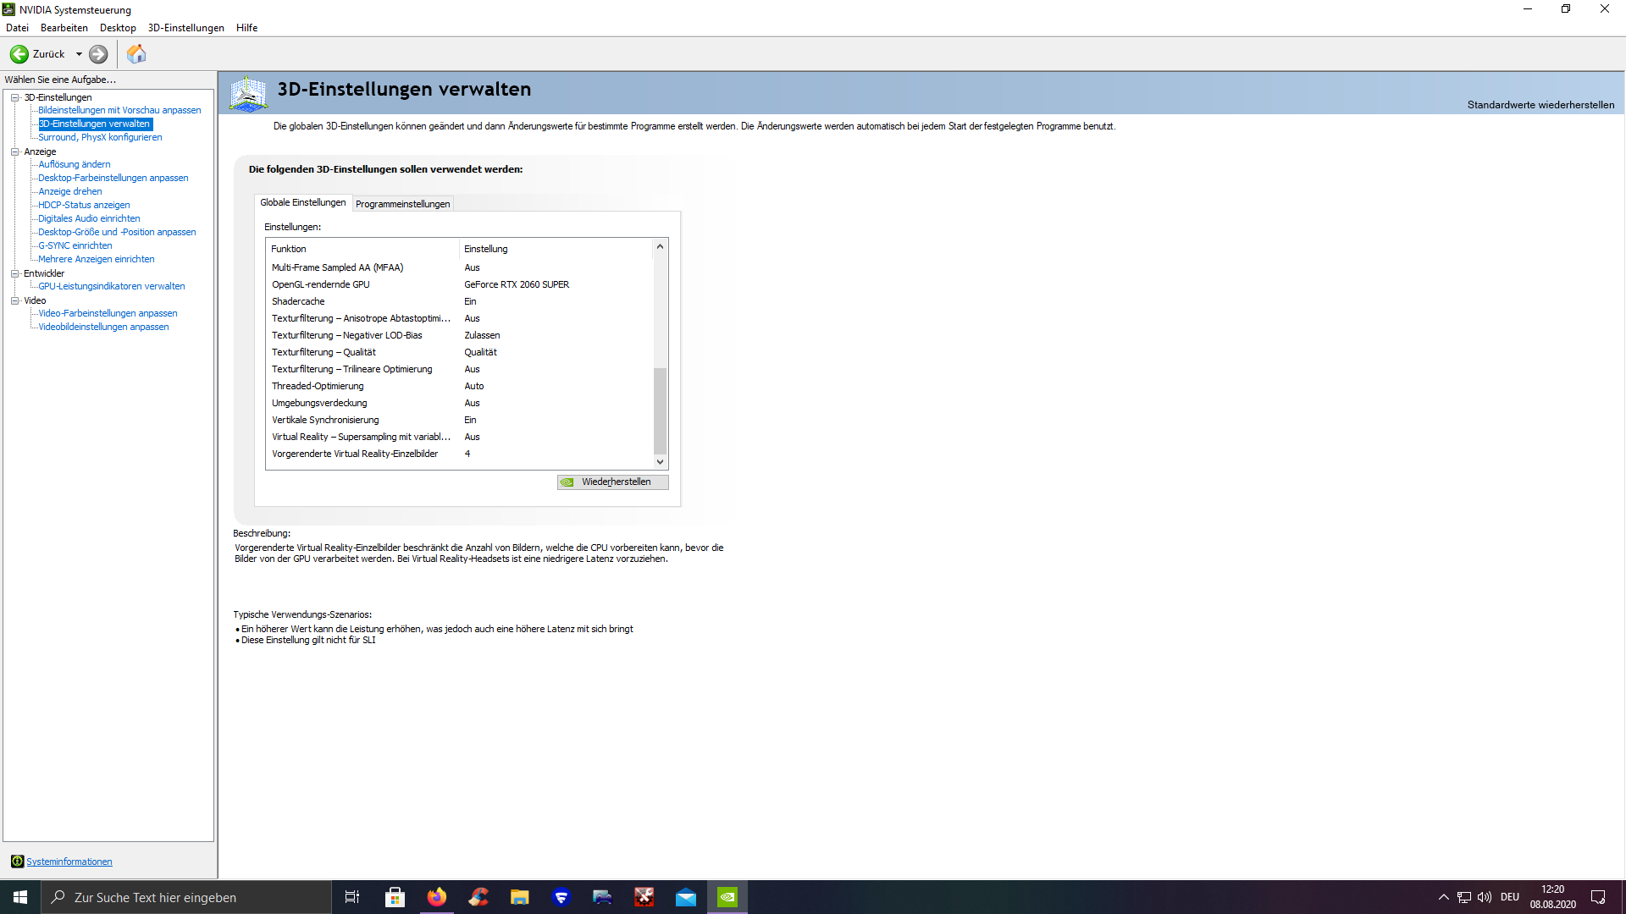Click settings list scrollbar up arrow
The image size is (1626, 914).
click(660, 247)
